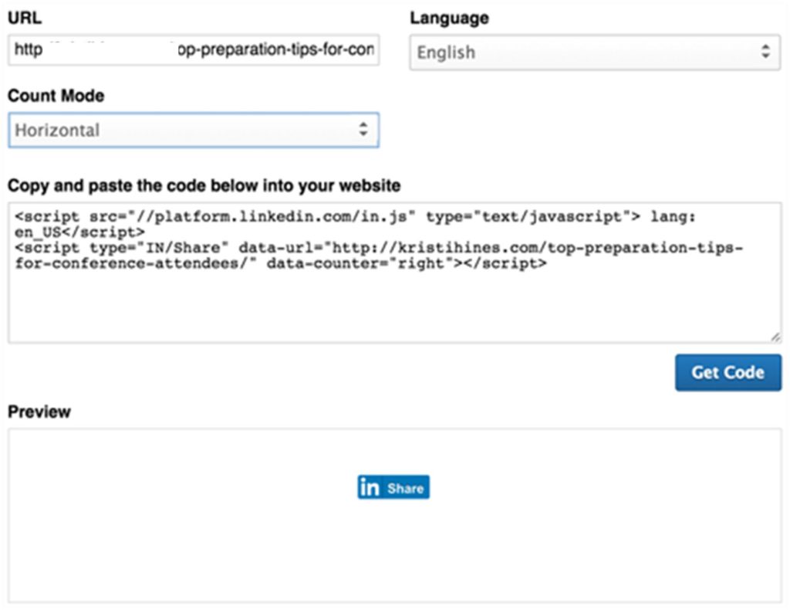The height and width of the screenshot is (610, 790).
Task: Click the 'Count Mode' label
Action: pyautogui.click(x=56, y=95)
